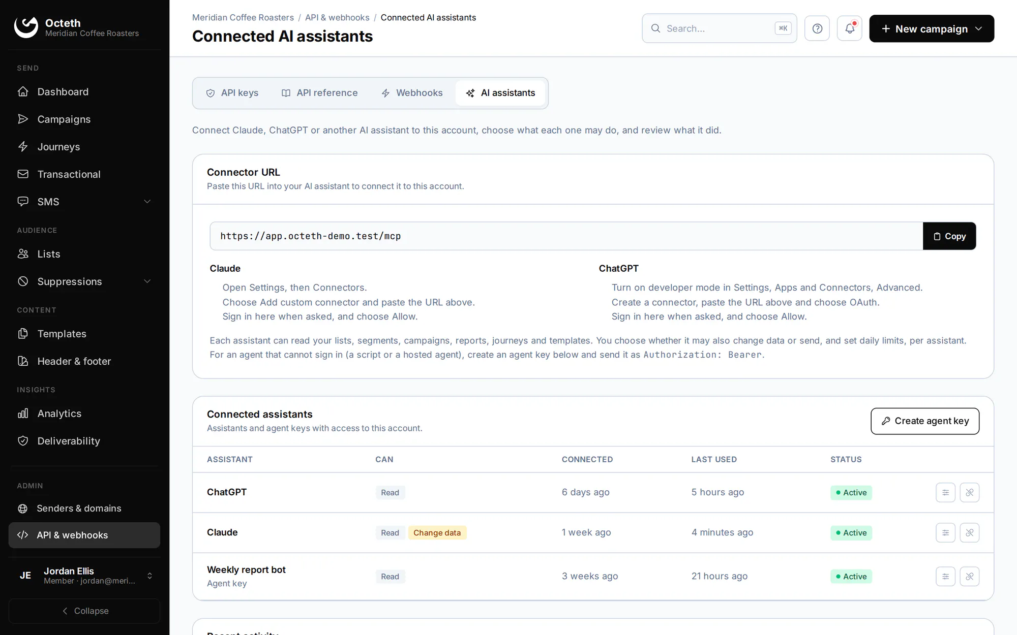Viewport: 1017px width, 635px height.
Task: Open settings for Weekly report bot
Action: tap(945, 577)
